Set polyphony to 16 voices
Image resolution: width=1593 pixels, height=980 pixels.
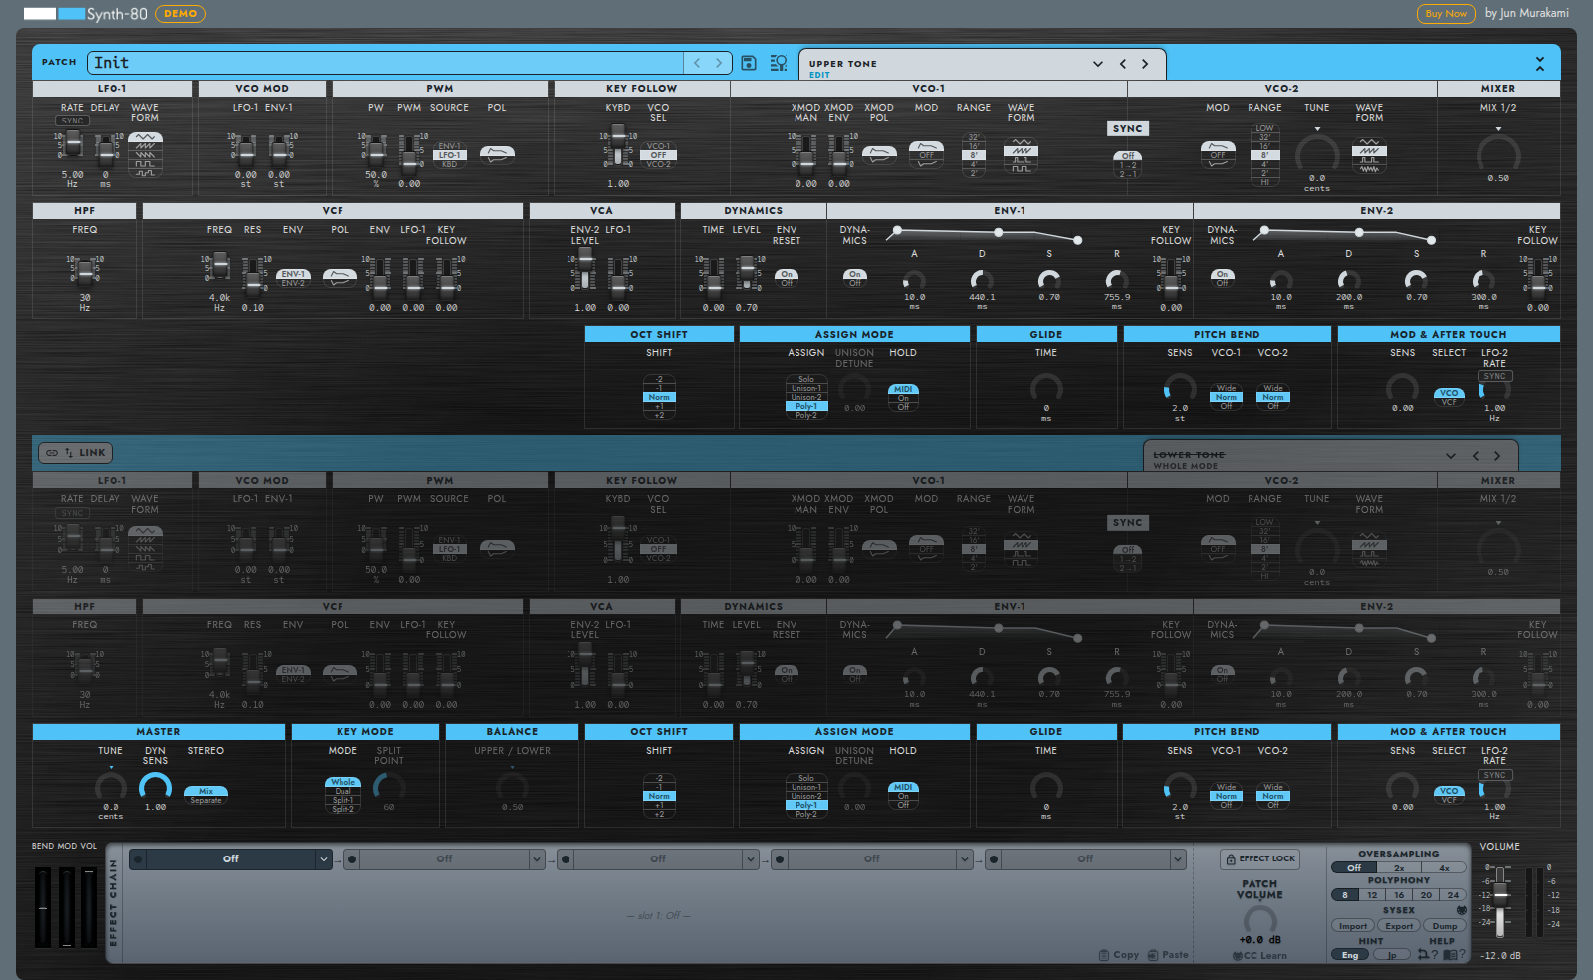tap(1399, 895)
